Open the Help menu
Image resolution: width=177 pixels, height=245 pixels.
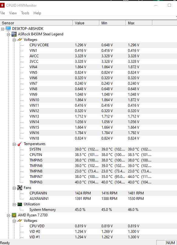(x=37, y=13)
